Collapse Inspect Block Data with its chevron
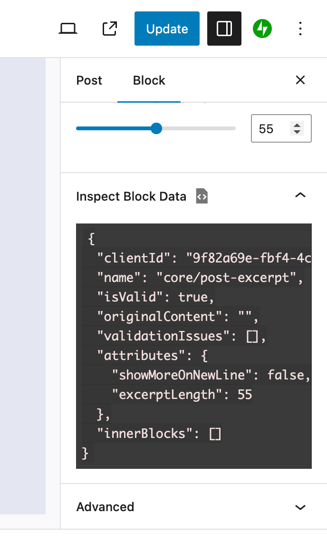 point(300,195)
